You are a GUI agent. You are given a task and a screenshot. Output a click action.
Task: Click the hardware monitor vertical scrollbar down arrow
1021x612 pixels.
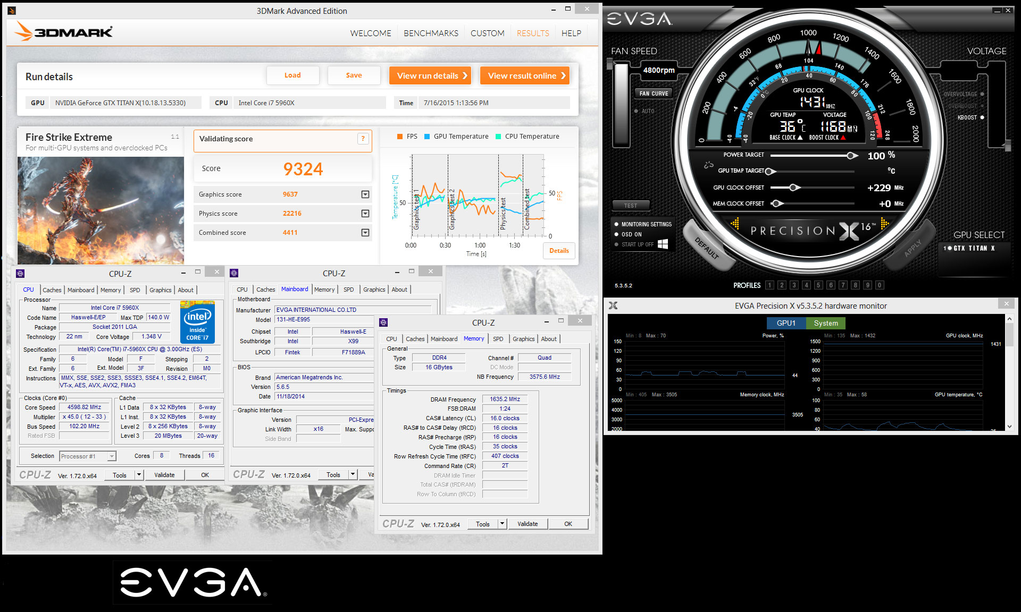coord(1009,426)
